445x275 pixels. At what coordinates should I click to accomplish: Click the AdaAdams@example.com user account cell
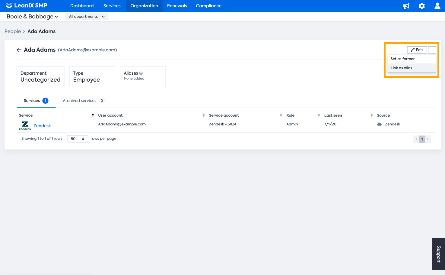point(122,124)
